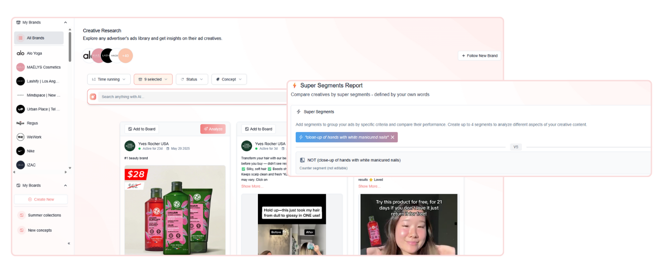This screenshot has width=663, height=273.
Task: Click the calendar icon beside May 20 2025
Action: click(168, 148)
